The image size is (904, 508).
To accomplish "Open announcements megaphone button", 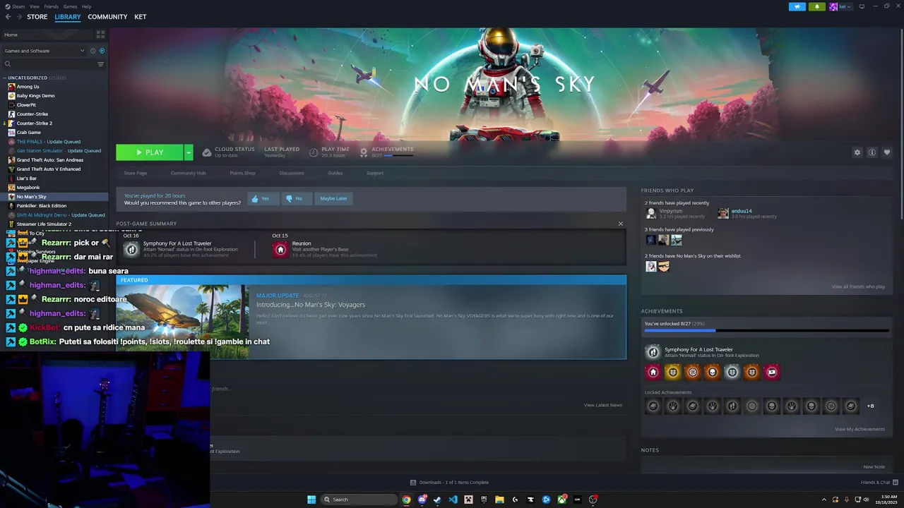I will 797,6.
